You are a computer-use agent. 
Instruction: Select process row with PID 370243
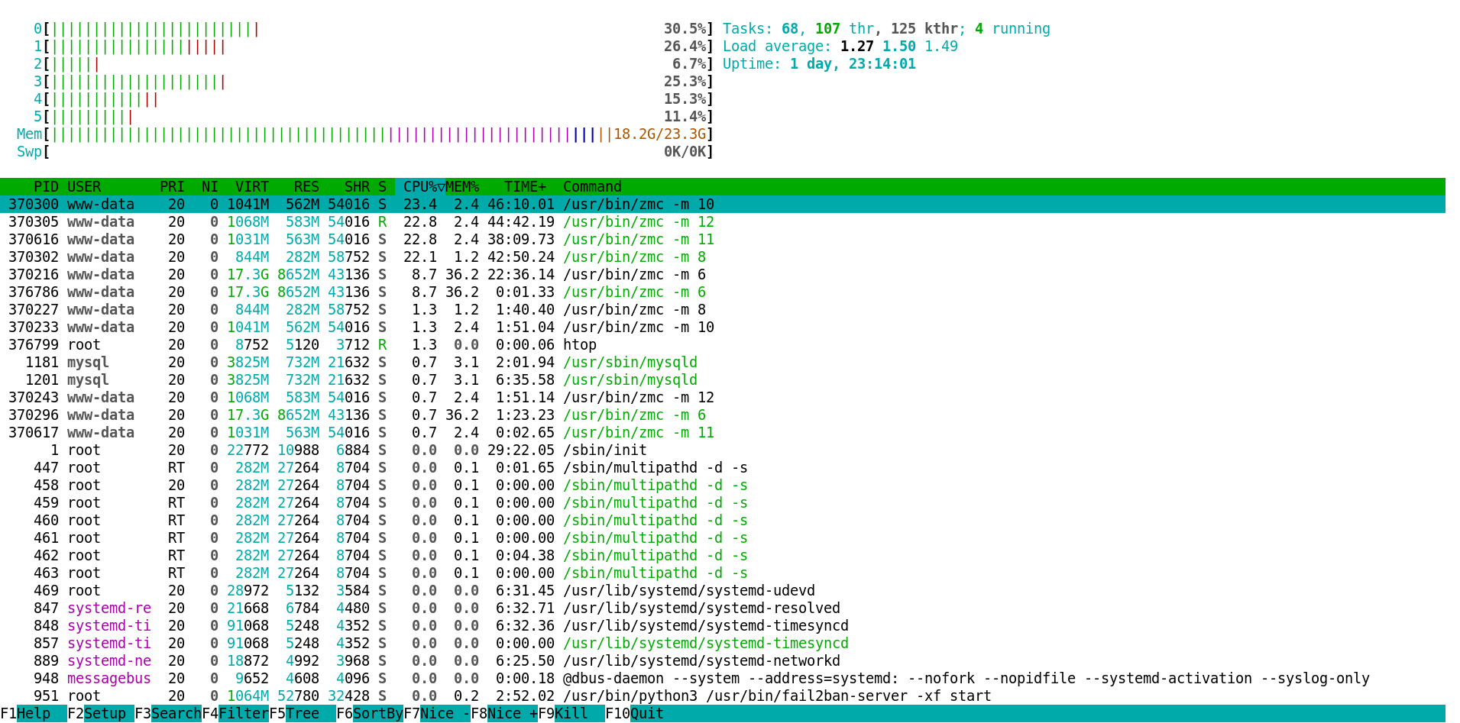point(723,398)
